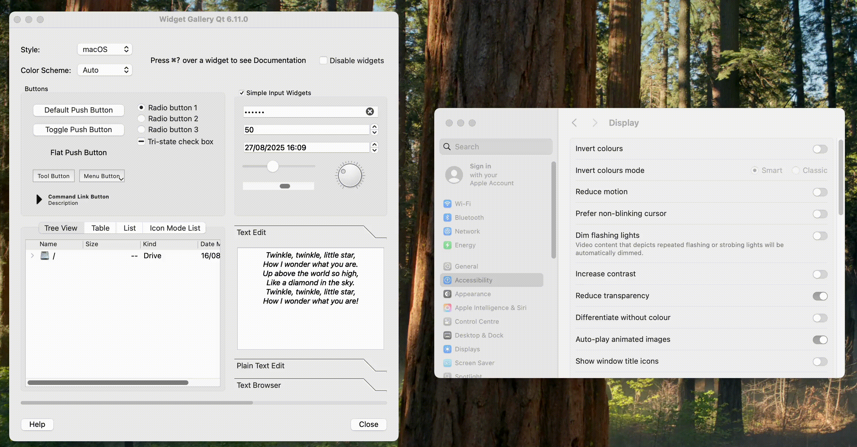Screen dimensions: 857x447
Task: Open the Screen Saver settings
Action: tap(474, 363)
